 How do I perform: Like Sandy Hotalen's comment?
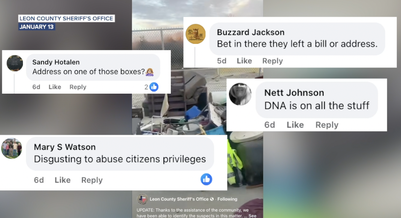55,87
